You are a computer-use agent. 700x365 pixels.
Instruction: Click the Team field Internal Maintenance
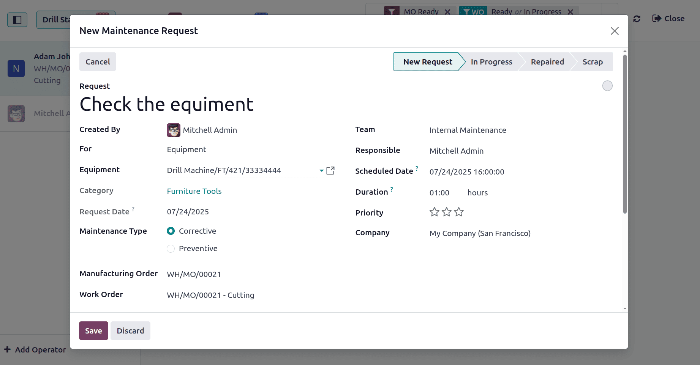[x=468, y=130]
